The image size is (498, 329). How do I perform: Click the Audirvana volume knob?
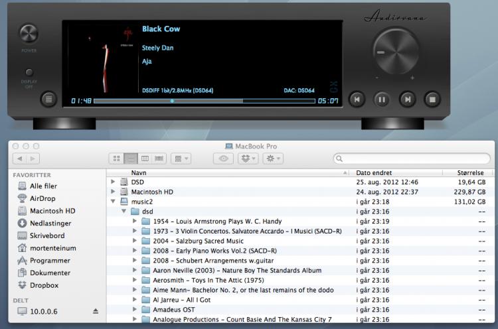[396, 52]
